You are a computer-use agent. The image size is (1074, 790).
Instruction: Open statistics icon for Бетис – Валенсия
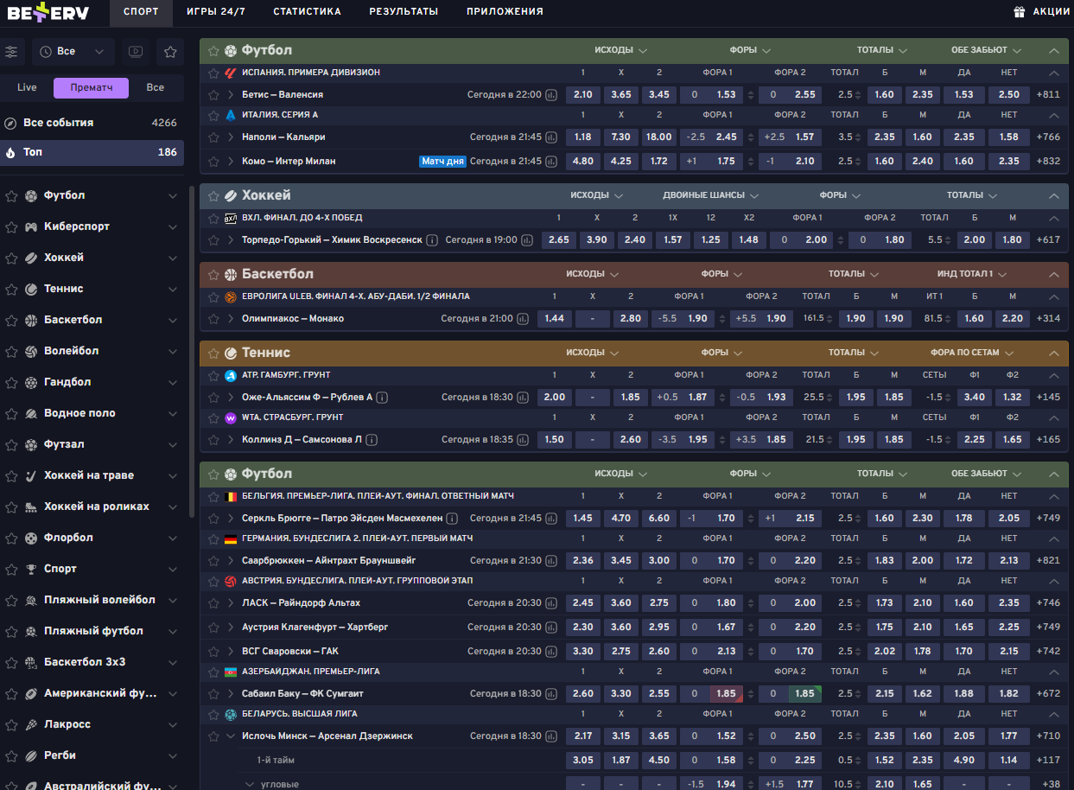click(551, 95)
